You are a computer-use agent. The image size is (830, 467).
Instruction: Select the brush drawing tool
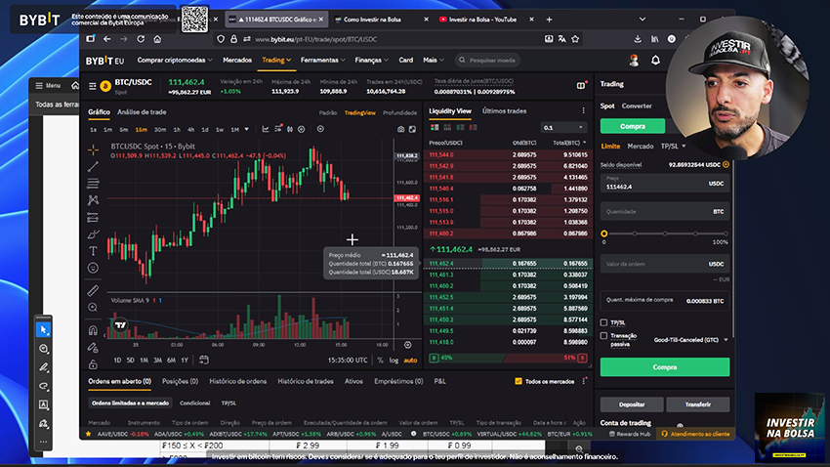click(93, 234)
